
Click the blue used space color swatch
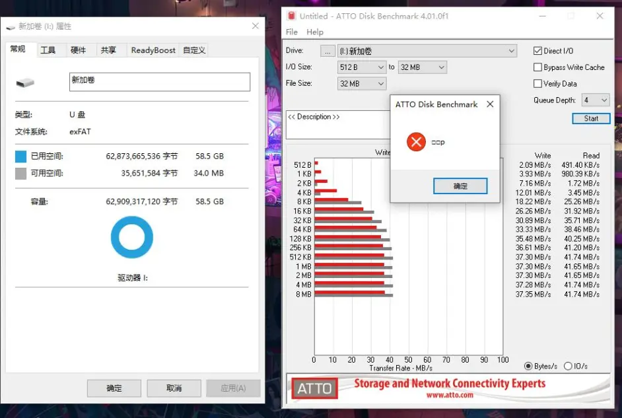[20, 157]
